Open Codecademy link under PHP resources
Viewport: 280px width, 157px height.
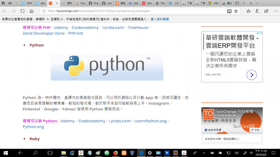85,28
